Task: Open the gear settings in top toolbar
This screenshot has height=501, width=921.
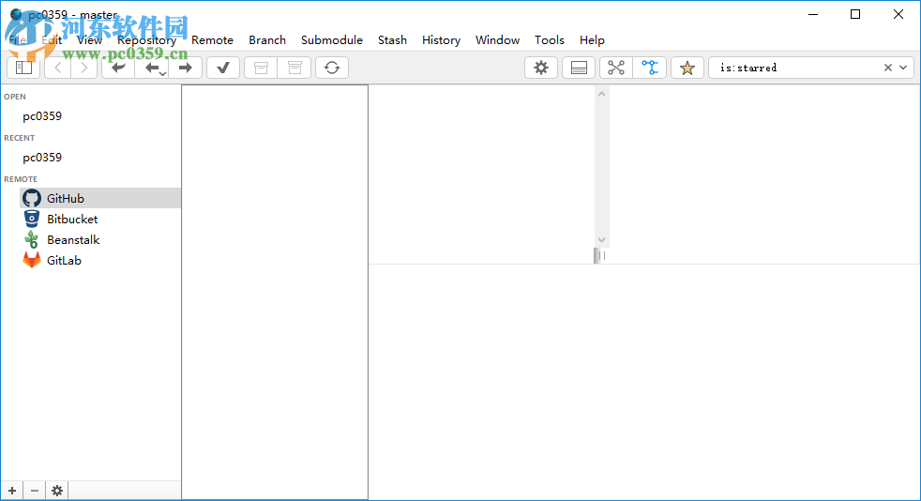Action: point(541,68)
